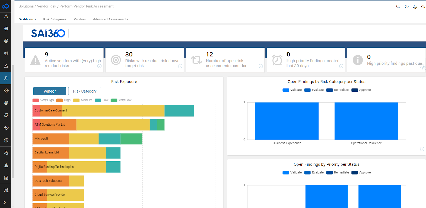Open the person with magnifier sidebar icon

[x=6, y=153]
